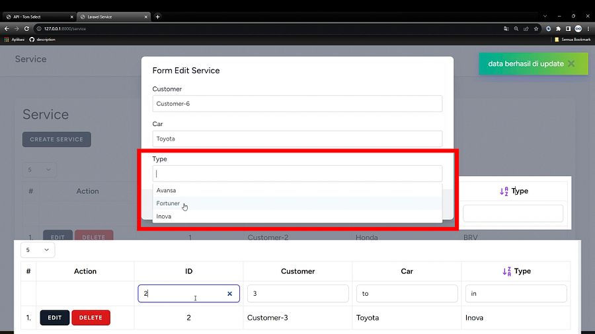Image resolution: width=595 pixels, height=334 pixels.
Task: Pick Inova from the Type dropdown
Action: point(297,217)
